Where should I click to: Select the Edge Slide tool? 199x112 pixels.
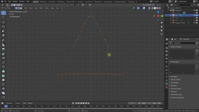click(x=3, y=84)
